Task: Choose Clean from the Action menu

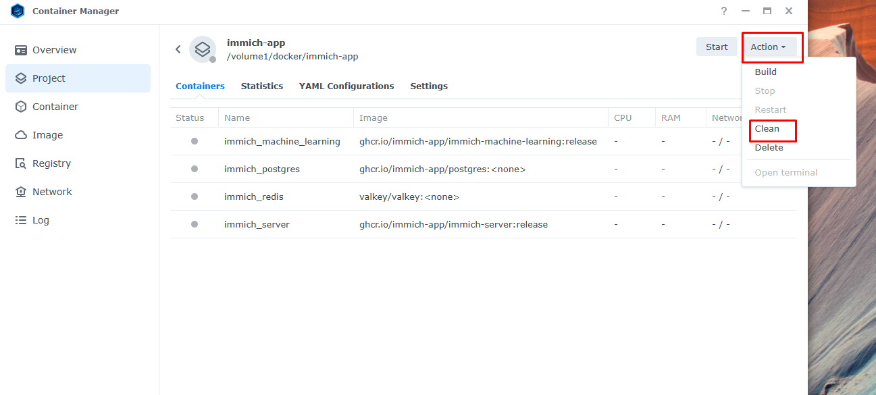Action: (767, 129)
